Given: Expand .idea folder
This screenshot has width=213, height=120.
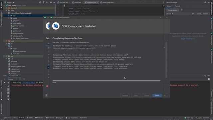Looking at the screenshot, I should coord(6,10).
